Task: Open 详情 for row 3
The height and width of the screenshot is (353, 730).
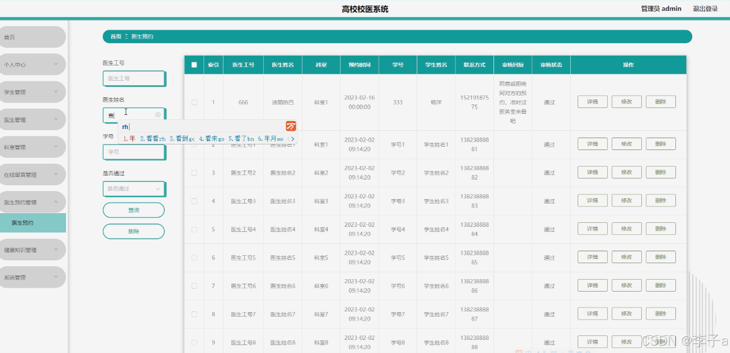Action: 592,172
